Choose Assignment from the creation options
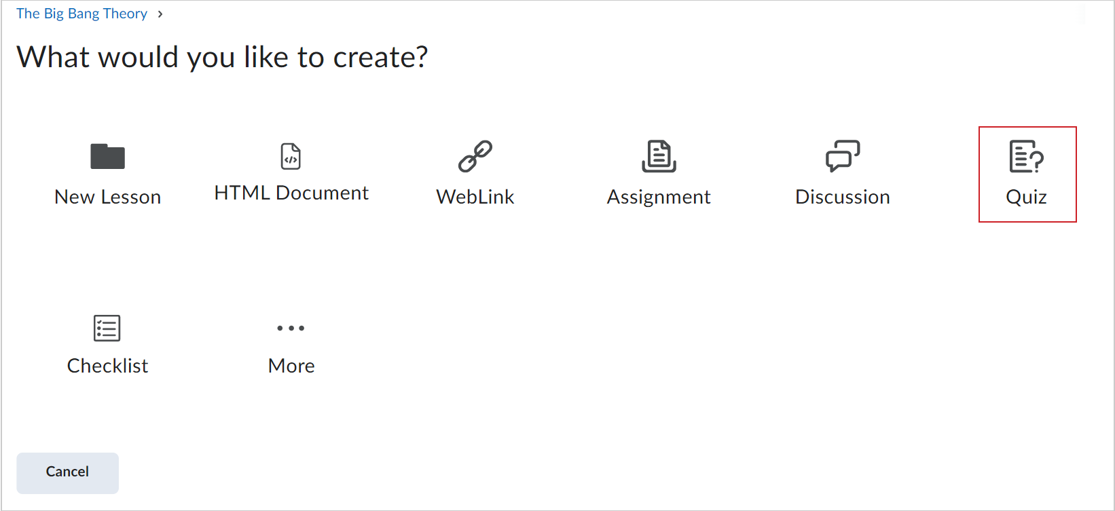The image size is (1115, 511). tap(659, 174)
